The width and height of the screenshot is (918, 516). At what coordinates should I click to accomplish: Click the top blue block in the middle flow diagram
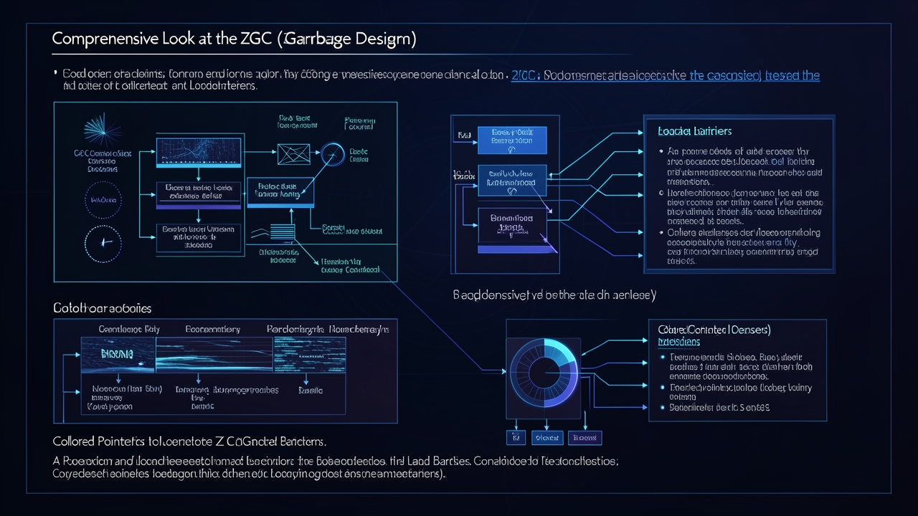click(512, 140)
